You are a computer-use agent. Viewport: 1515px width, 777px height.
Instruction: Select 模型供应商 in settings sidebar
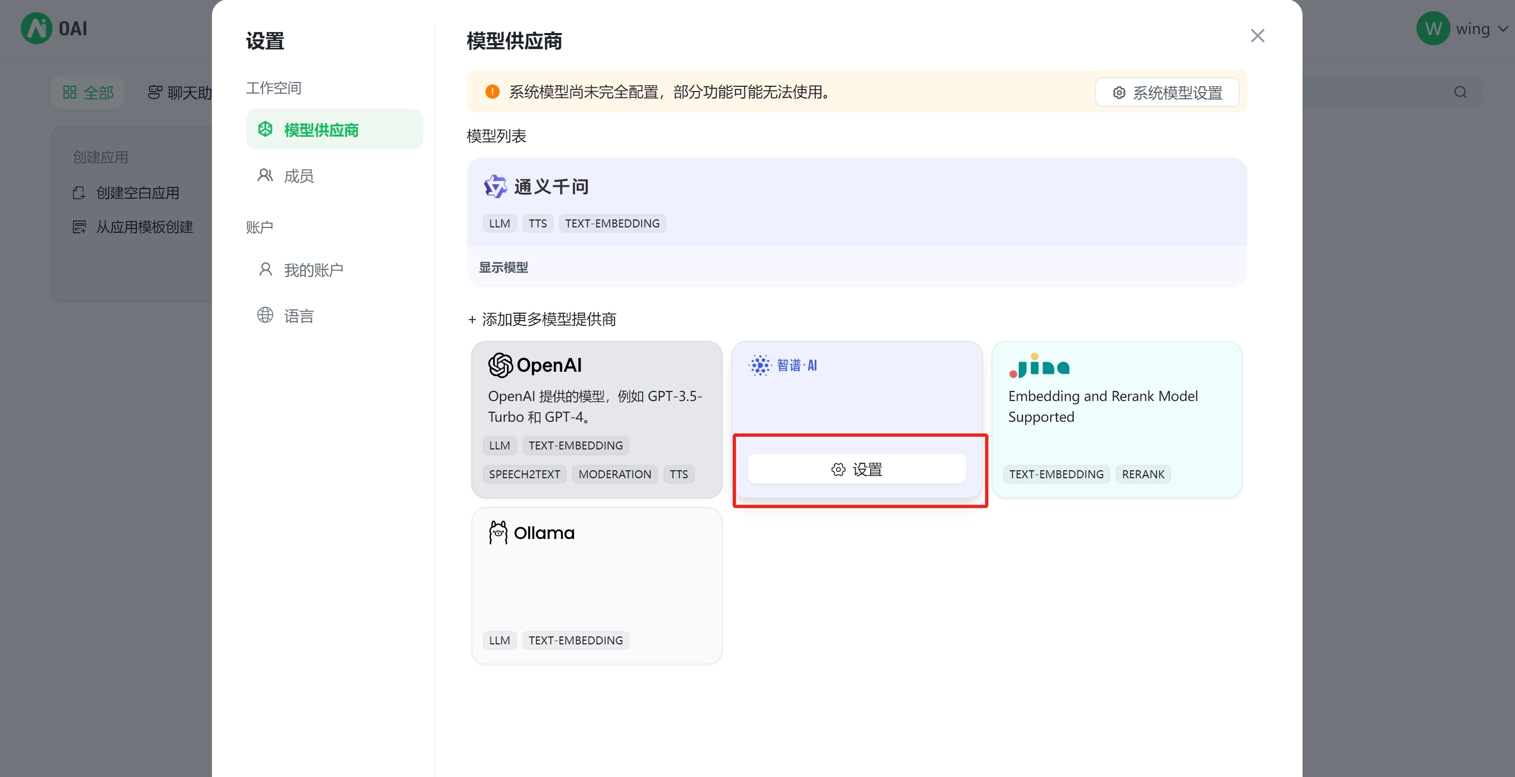pos(334,129)
